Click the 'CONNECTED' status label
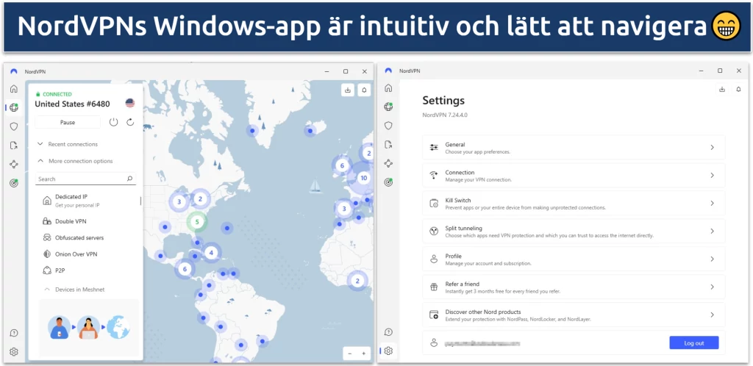 click(x=57, y=95)
